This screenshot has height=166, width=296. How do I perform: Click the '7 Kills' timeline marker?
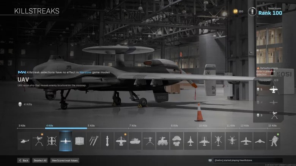coord(133,126)
